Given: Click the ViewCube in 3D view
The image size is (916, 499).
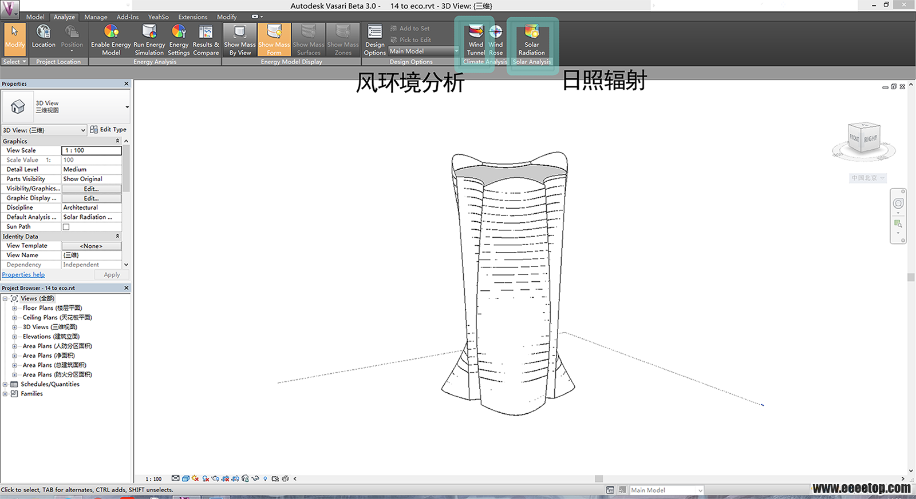Looking at the screenshot, I should pos(863,138).
